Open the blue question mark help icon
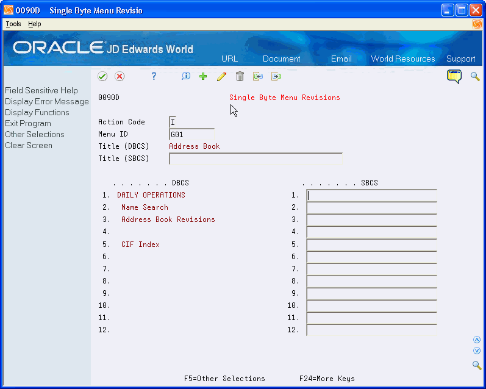486x389 pixels. click(x=154, y=76)
